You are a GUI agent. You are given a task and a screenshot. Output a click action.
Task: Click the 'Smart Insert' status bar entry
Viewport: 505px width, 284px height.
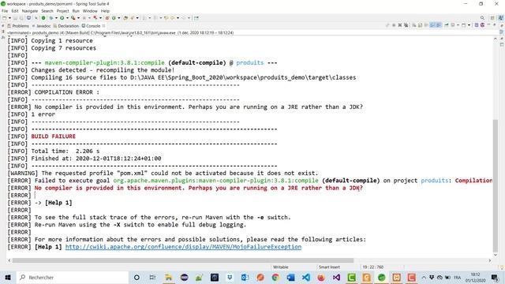click(329, 267)
